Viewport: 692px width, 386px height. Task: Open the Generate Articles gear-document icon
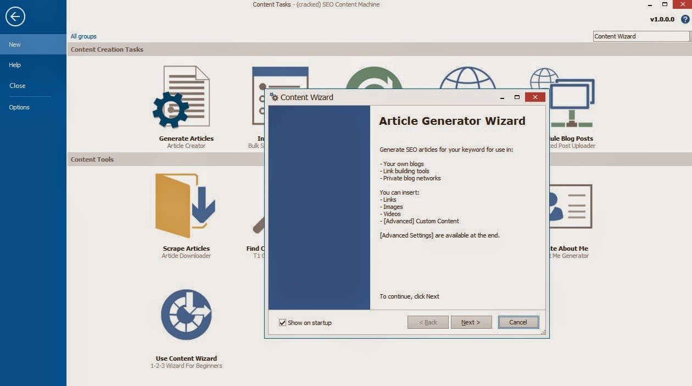181,97
